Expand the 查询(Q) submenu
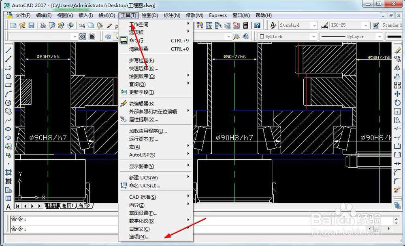This screenshot has width=405, height=246. (x=156, y=84)
